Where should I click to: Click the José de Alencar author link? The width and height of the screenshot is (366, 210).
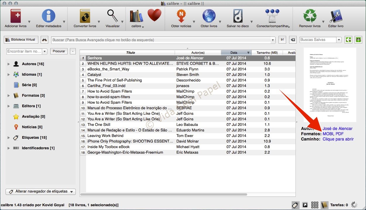tap(337, 129)
